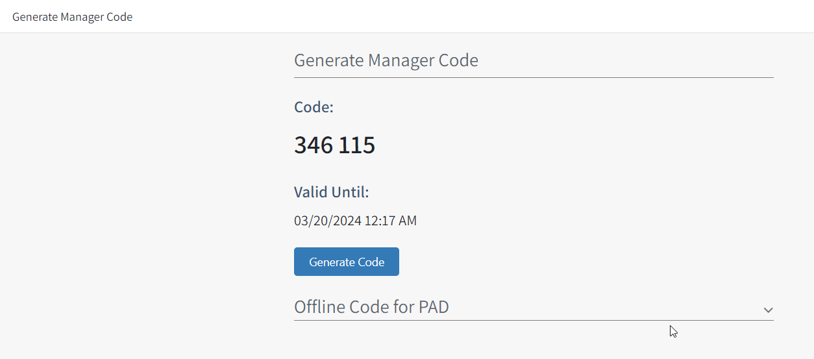814x359 pixels.
Task: Click the divider line under Offline Code for PAD
Action: [x=534, y=320]
